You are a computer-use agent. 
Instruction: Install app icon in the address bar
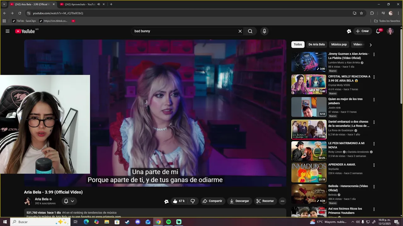[x=355, y=13]
